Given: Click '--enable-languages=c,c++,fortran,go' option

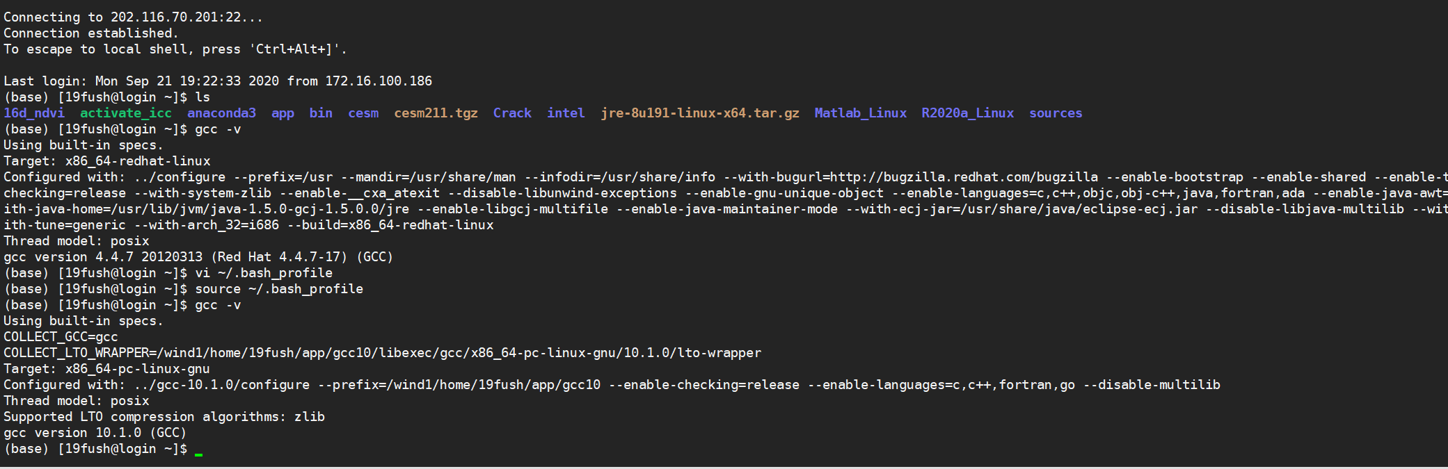Looking at the screenshot, I should [941, 385].
